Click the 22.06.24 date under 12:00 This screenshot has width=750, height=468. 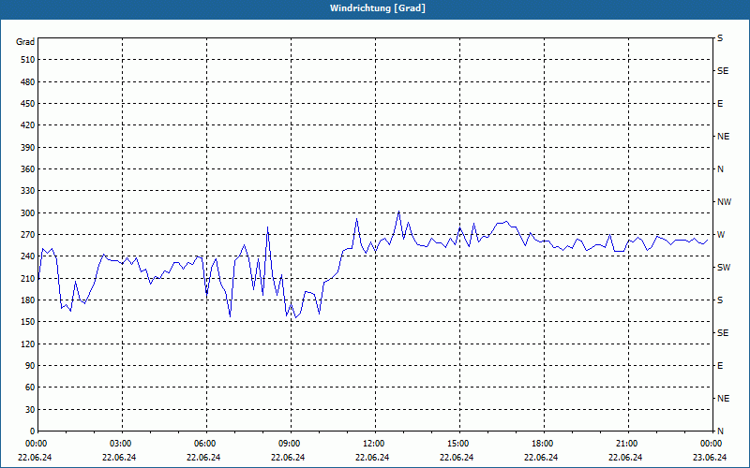pos(372,458)
